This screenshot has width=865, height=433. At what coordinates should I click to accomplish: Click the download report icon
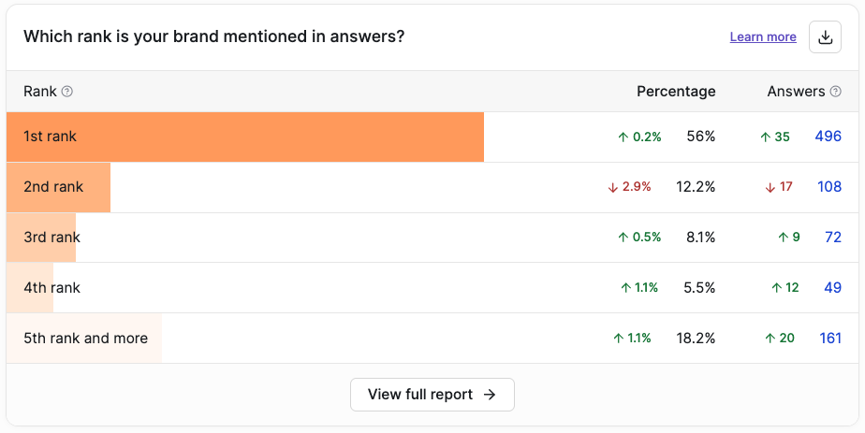(825, 36)
